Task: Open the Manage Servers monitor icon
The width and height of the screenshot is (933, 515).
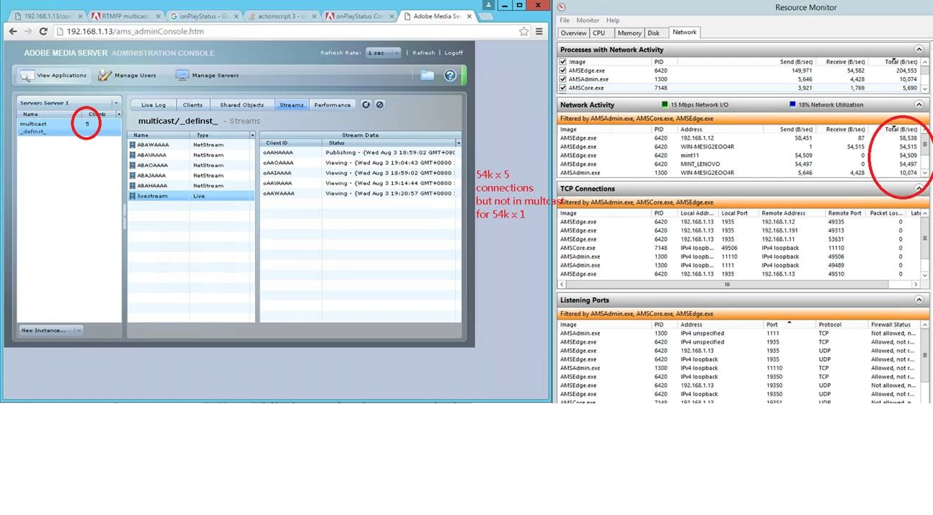Action: [x=182, y=75]
